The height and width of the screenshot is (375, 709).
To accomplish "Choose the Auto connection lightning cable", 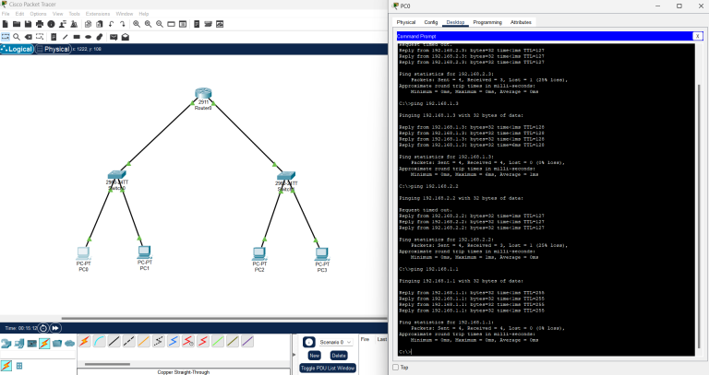I will 85,341.
